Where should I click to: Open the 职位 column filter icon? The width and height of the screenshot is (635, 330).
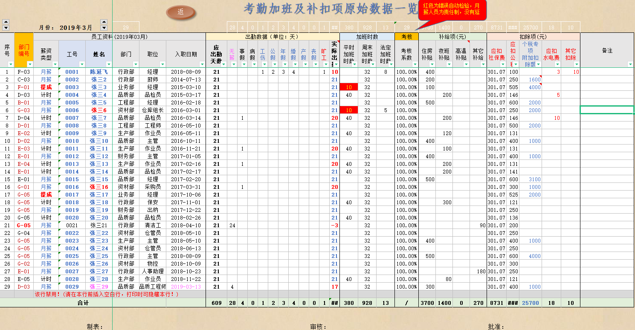coord(162,64)
